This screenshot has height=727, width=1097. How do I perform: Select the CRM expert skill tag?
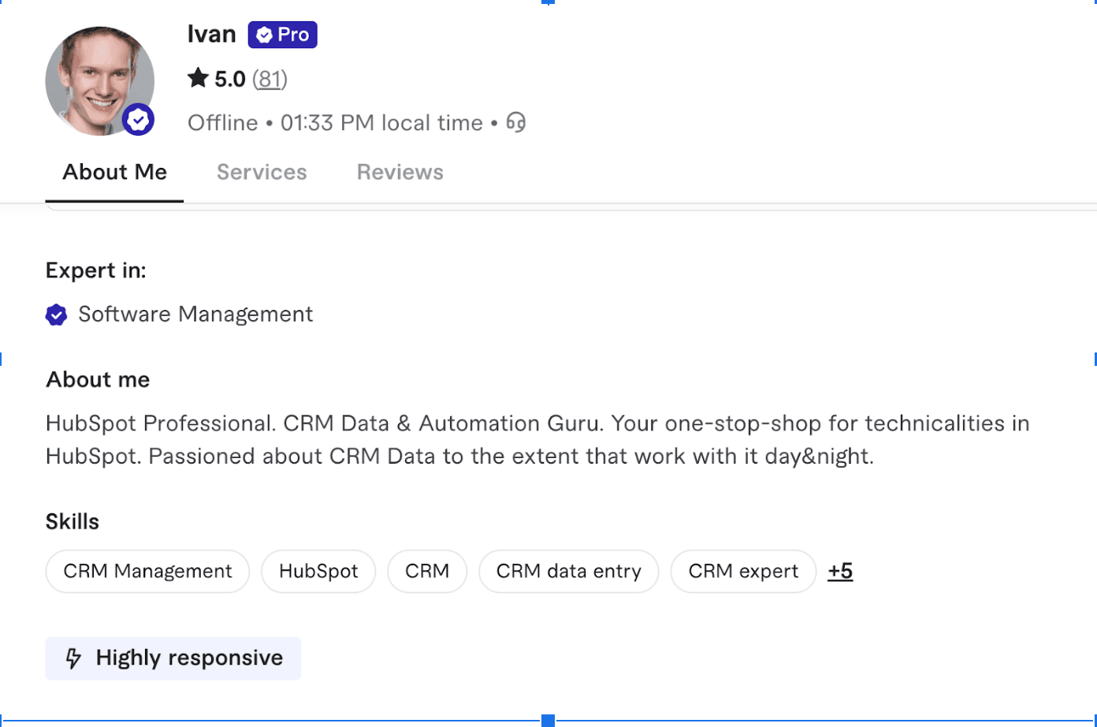tap(742, 571)
